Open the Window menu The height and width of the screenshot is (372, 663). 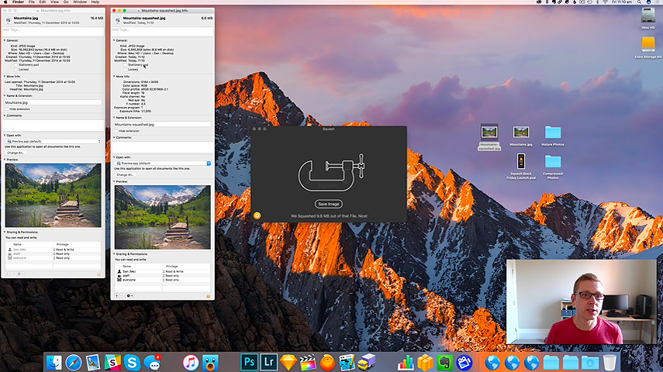(80, 2)
